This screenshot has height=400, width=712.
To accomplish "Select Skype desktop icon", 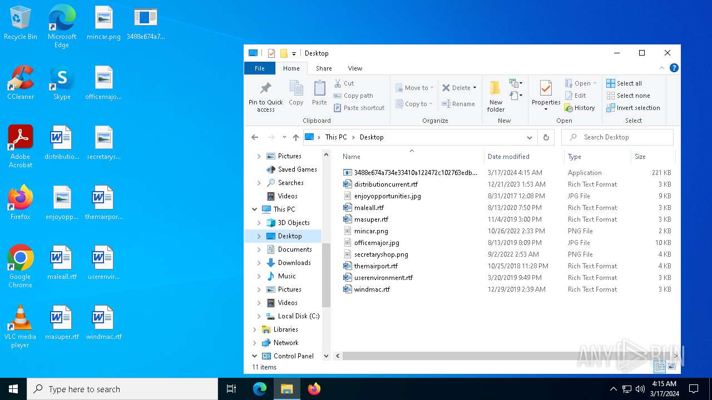I will tap(62, 83).
